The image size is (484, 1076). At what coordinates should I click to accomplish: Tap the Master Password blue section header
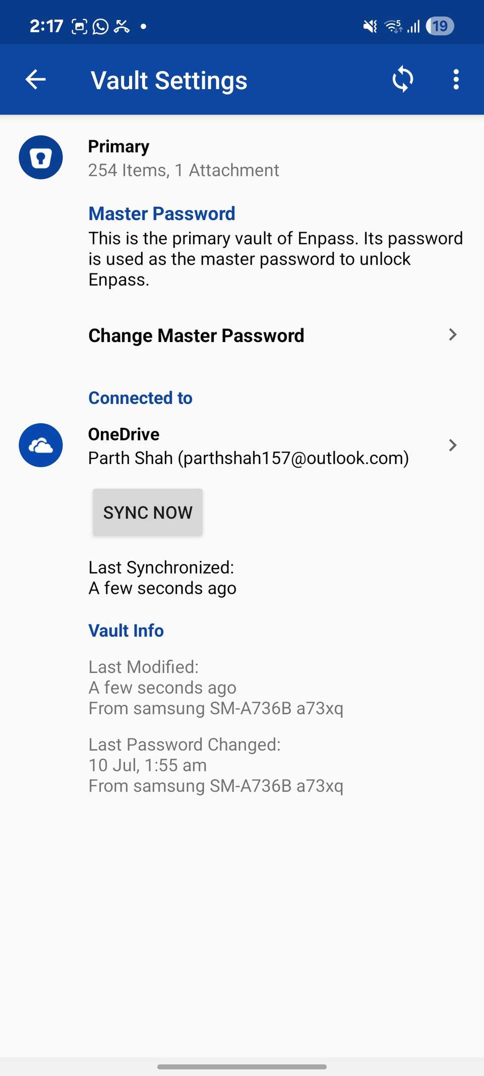pyautogui.click(x=161, y=213)
